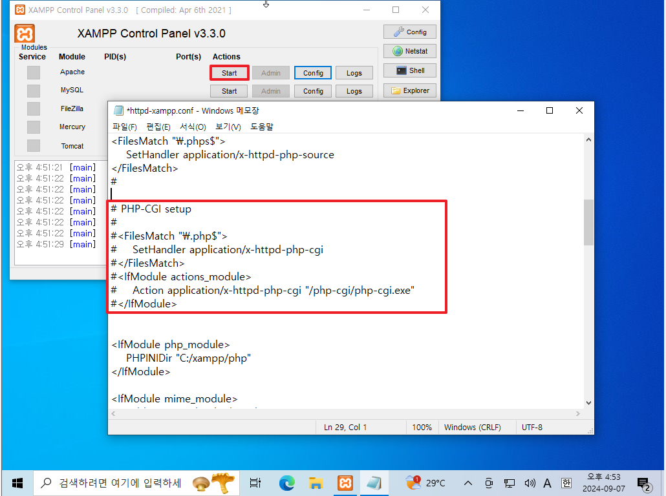Open clock showing 오후 4:53
Screen dimensions: 666x496
603,483
